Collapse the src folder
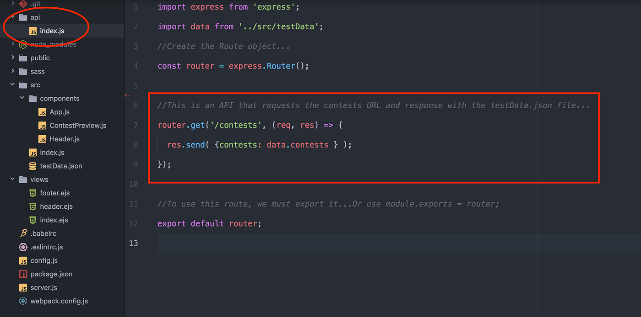 pos(12,85)
